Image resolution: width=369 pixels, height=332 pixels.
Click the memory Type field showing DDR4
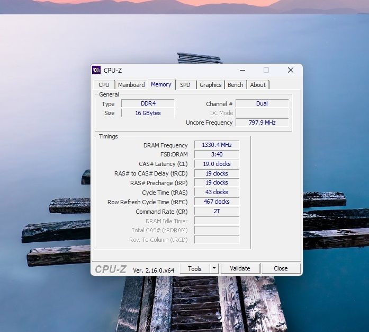[148, 103]
